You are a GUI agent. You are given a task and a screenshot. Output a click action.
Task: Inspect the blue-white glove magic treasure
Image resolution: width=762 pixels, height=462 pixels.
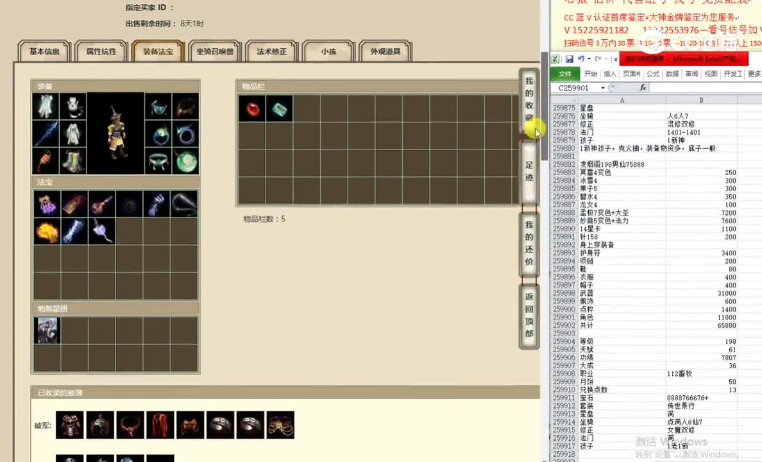point(157,204)
